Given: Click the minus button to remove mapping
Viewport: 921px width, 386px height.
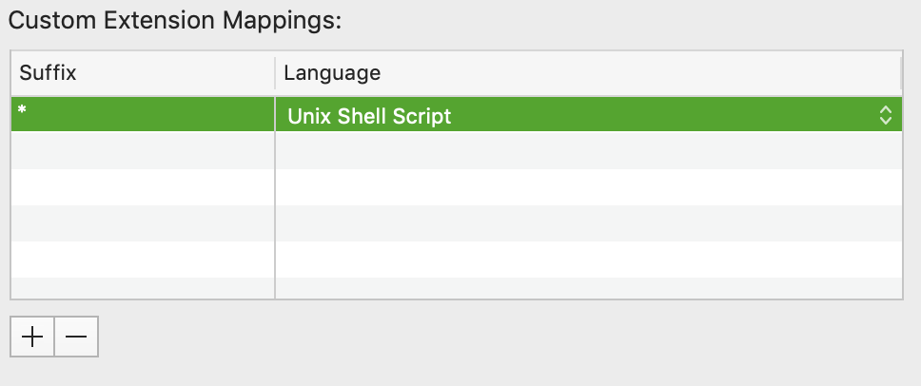Looking at the screenshot, I should [76, 338].
